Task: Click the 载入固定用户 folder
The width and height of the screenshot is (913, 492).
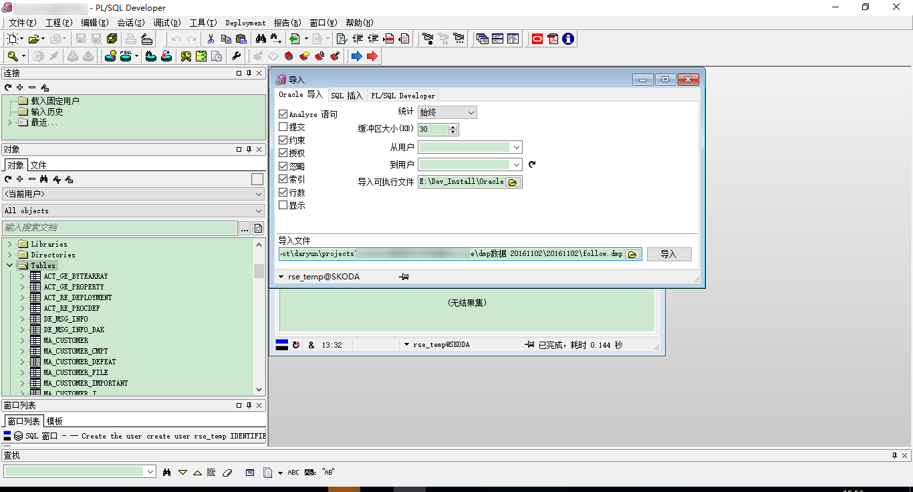Action: pyautogui.click(x=55, y=101)
